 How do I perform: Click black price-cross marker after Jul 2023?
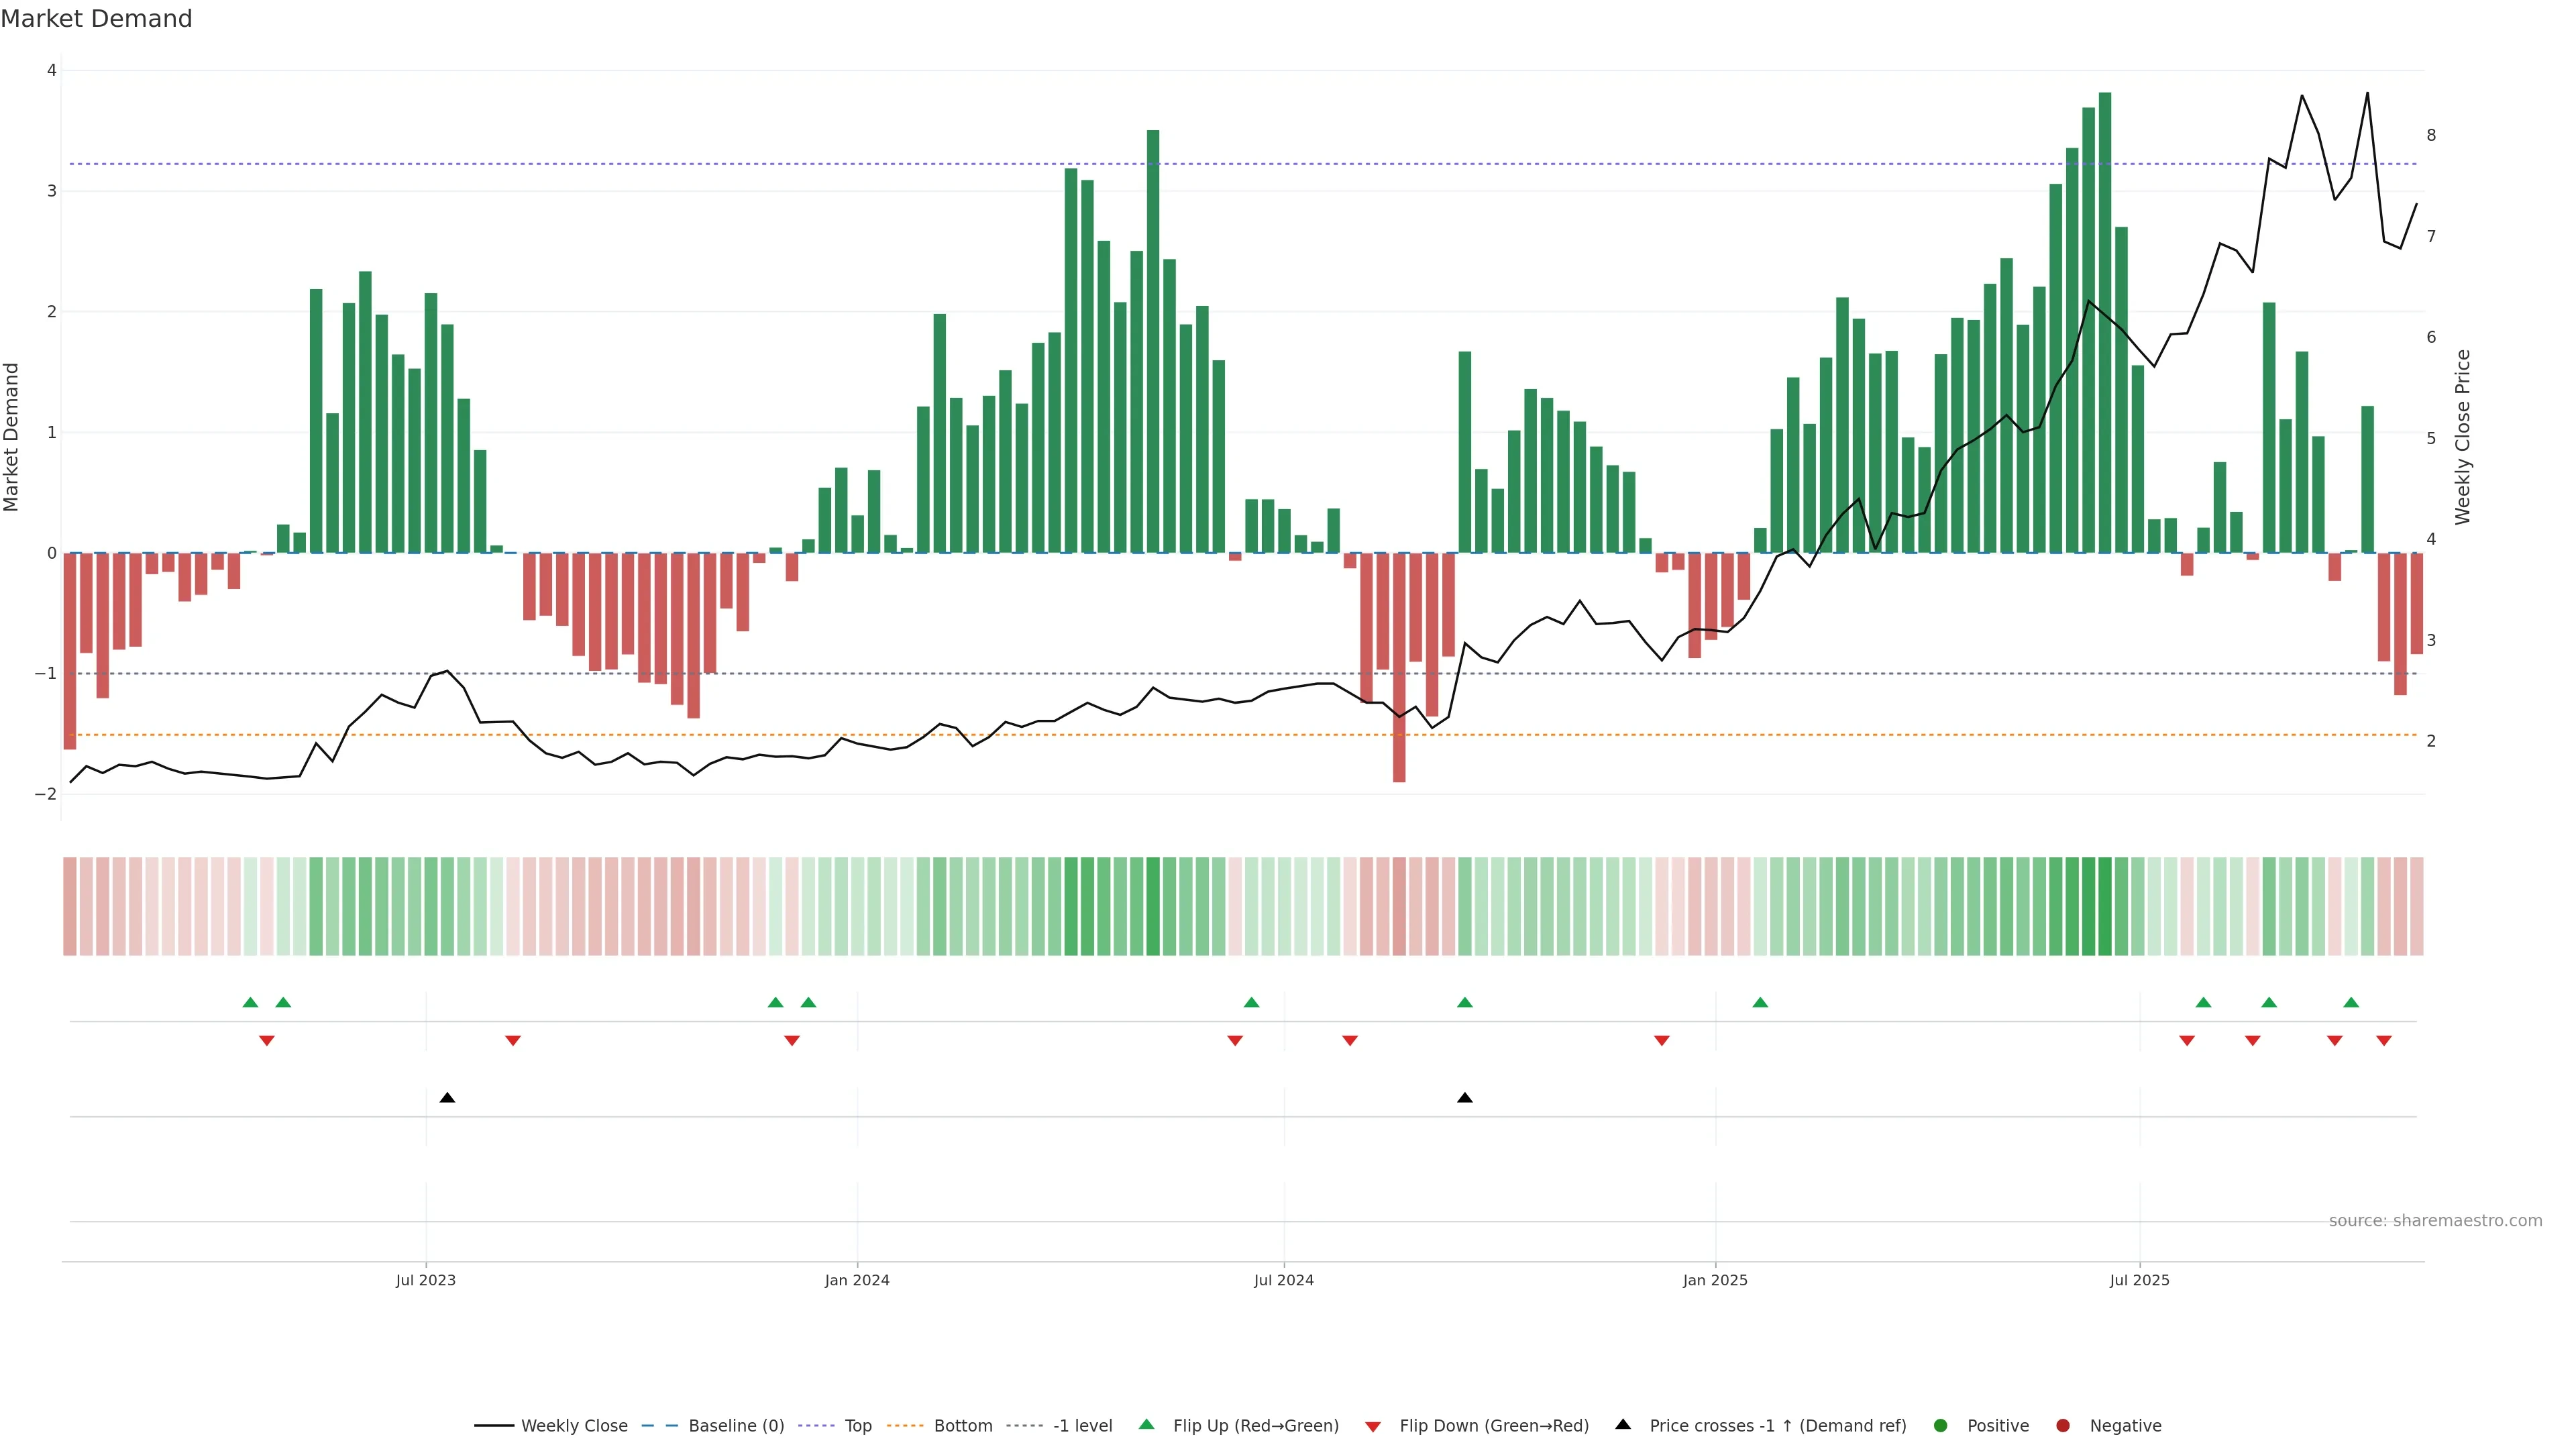(x=447, y=1098)
